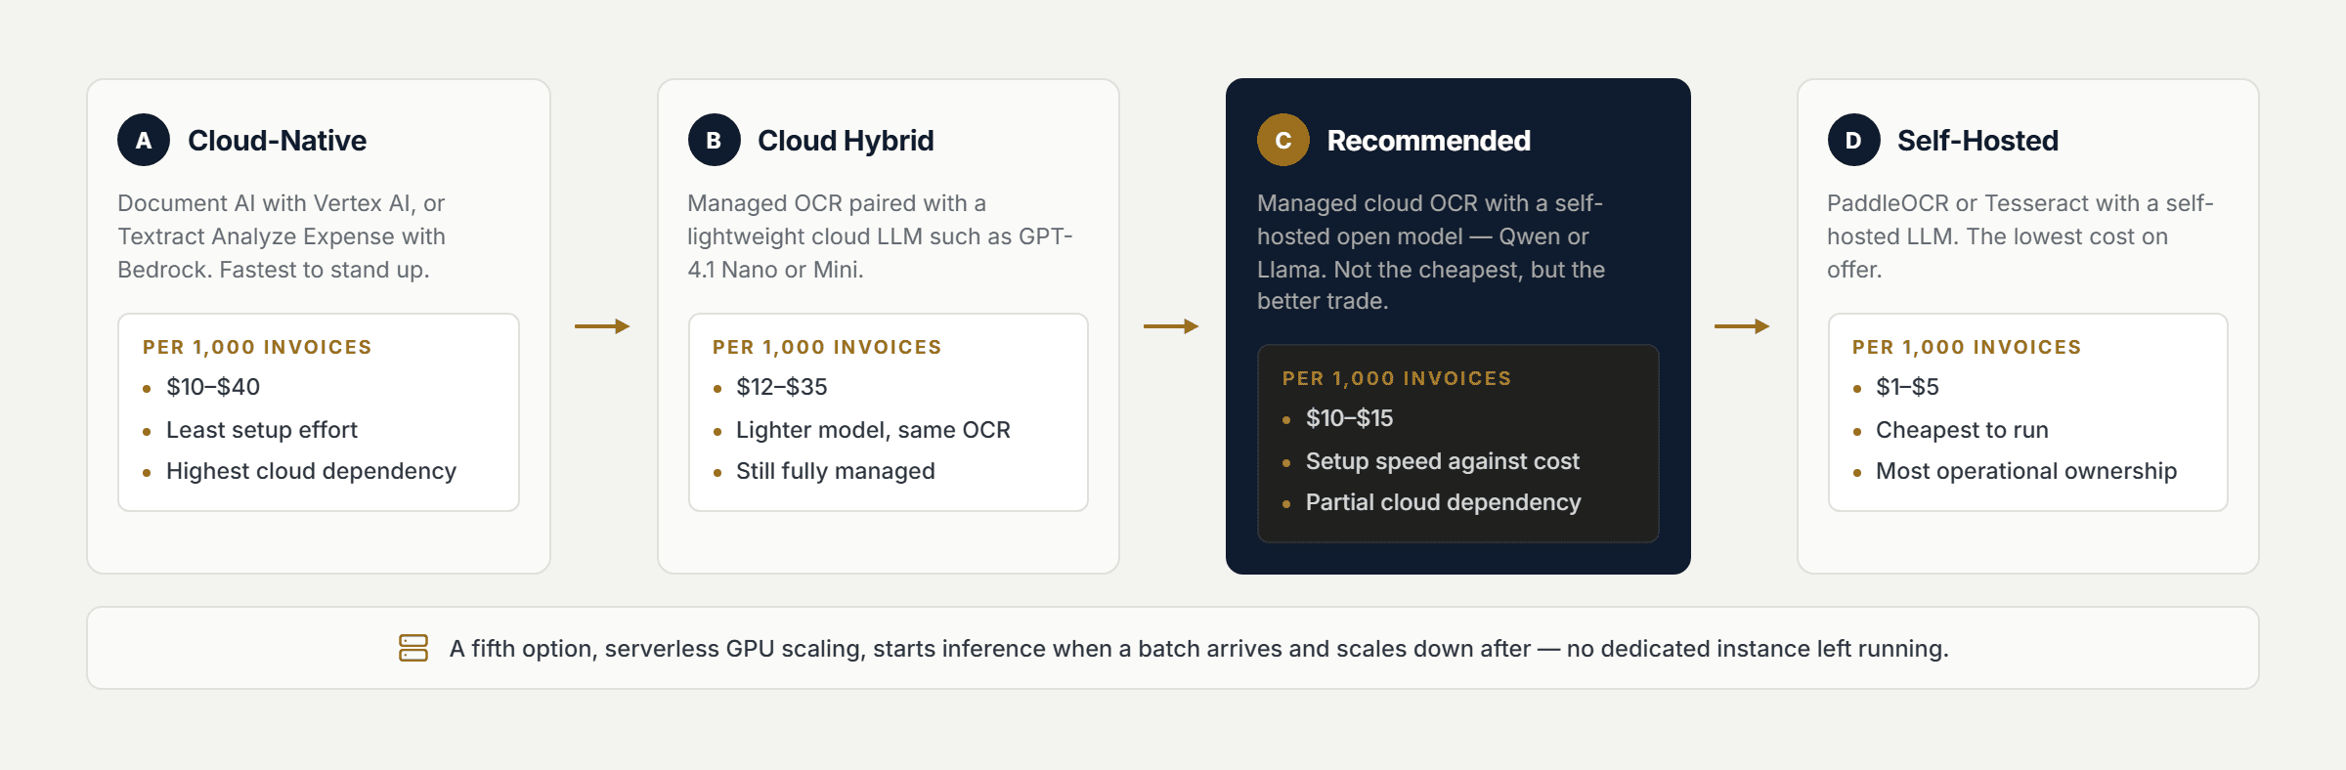Screen dimensions: 2346x770
Task: Click arrow between Recommended and Self-Hosted
Action: [x=1742, y=326]
